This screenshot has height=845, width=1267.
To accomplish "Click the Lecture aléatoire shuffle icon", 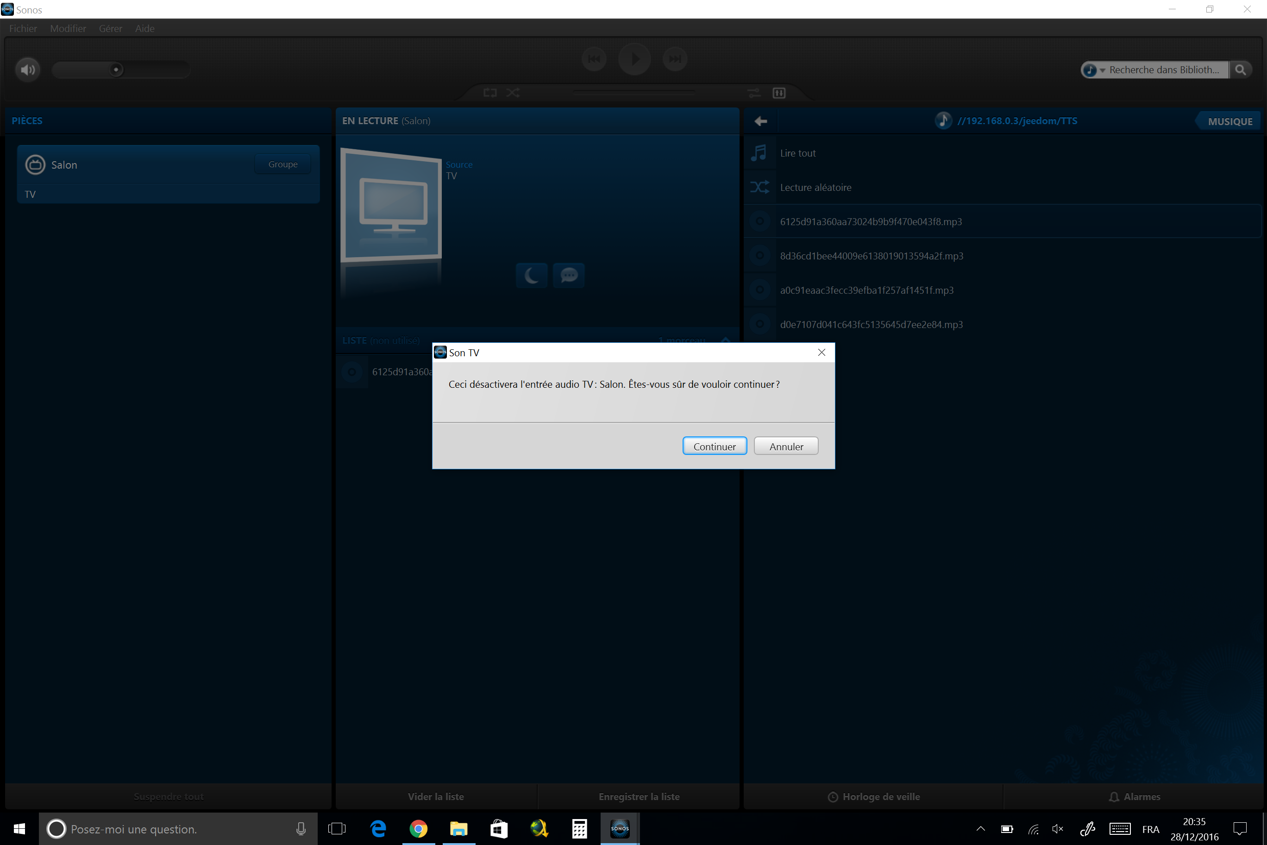I will pos(759,188).
